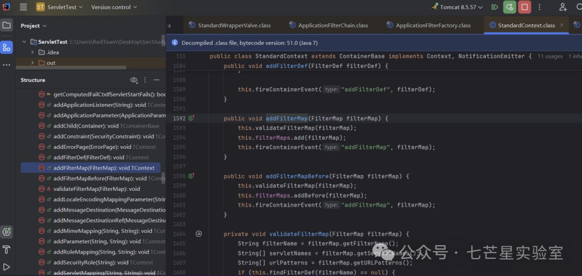The image size is (582, 276).
Task: Select addMessageDestination in Structure list
Action: pos(102,210)
